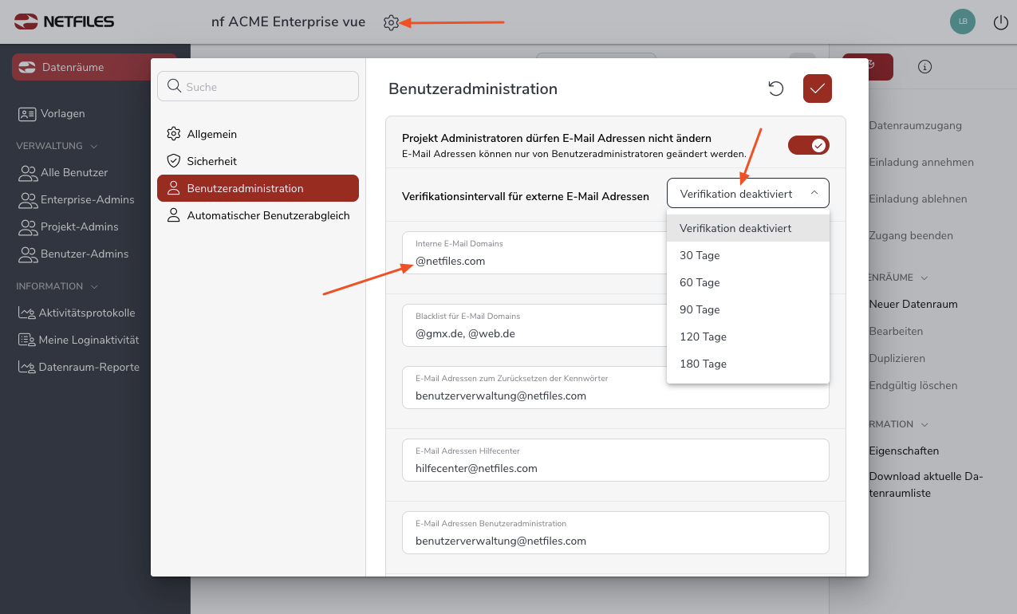Confirm settings with the red checkmark button
Image resolution: width=1017 pixels, height=614 pixels.
pos(818,89)
